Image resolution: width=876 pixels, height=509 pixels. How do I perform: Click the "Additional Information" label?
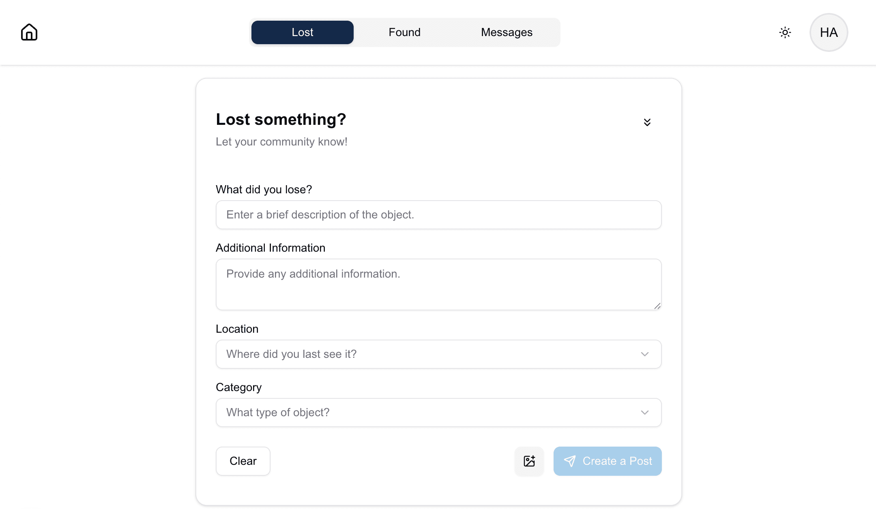click(x=271, y=248)
